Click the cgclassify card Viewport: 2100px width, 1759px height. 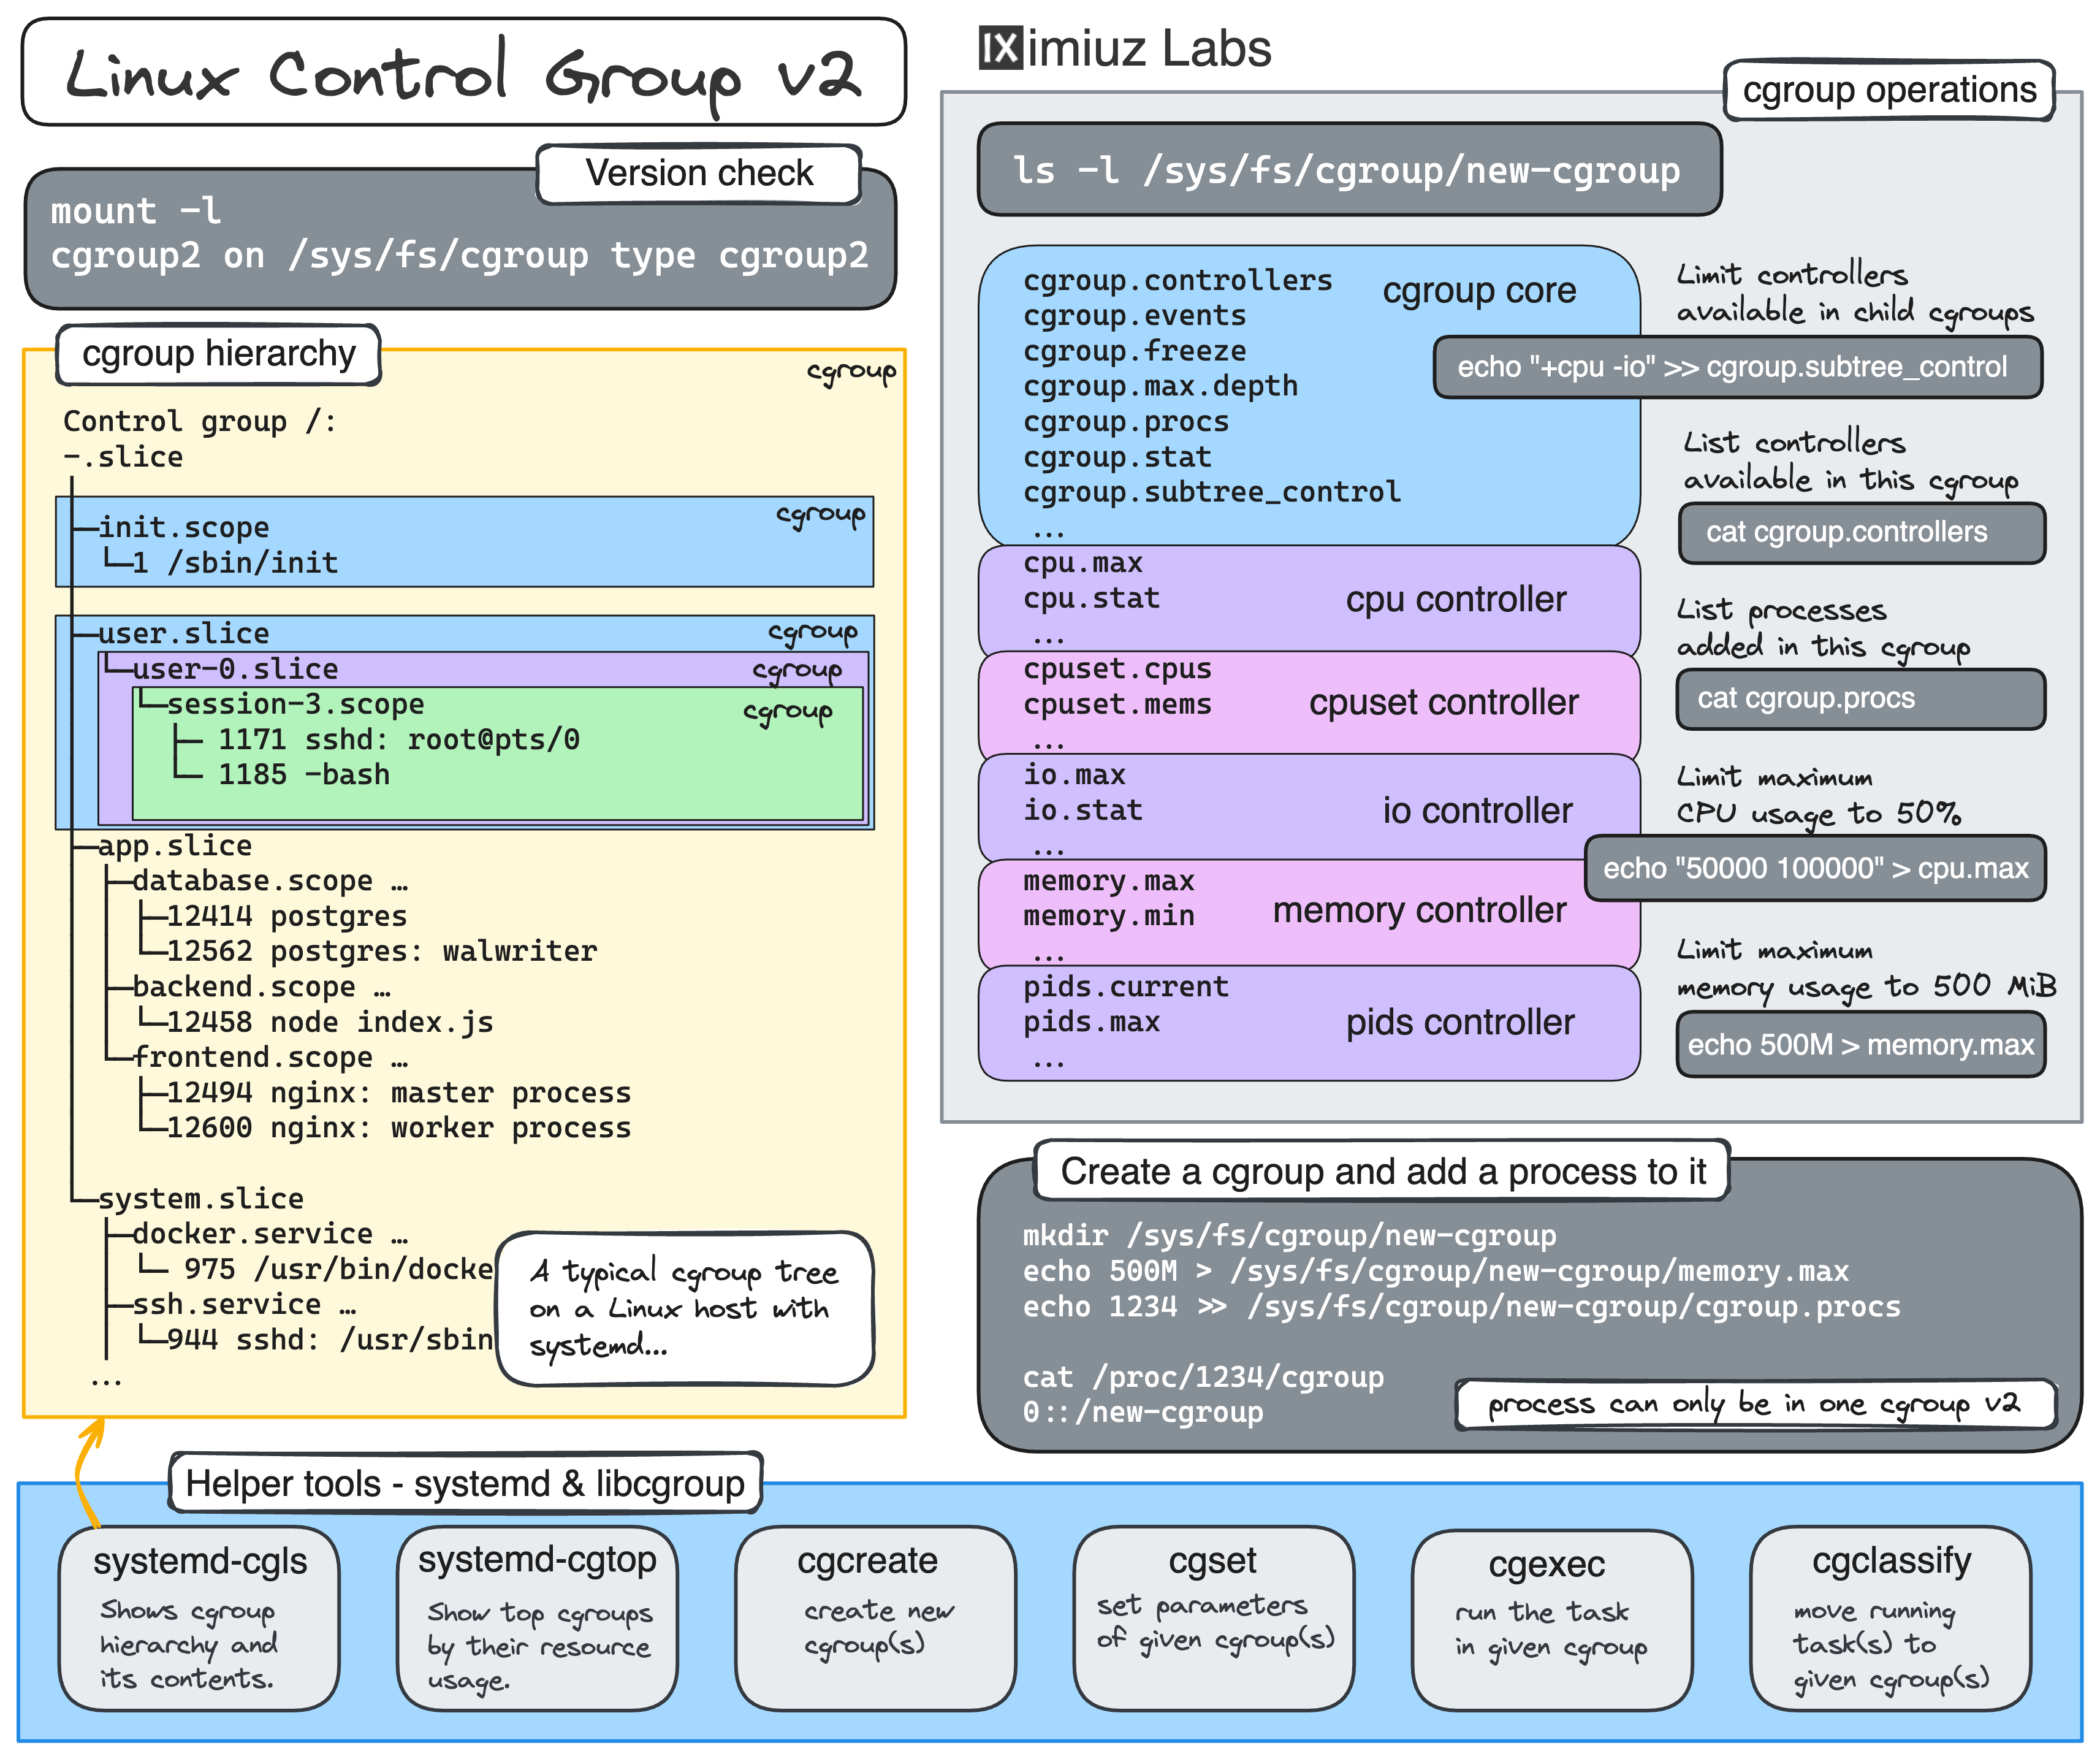1890,1619
